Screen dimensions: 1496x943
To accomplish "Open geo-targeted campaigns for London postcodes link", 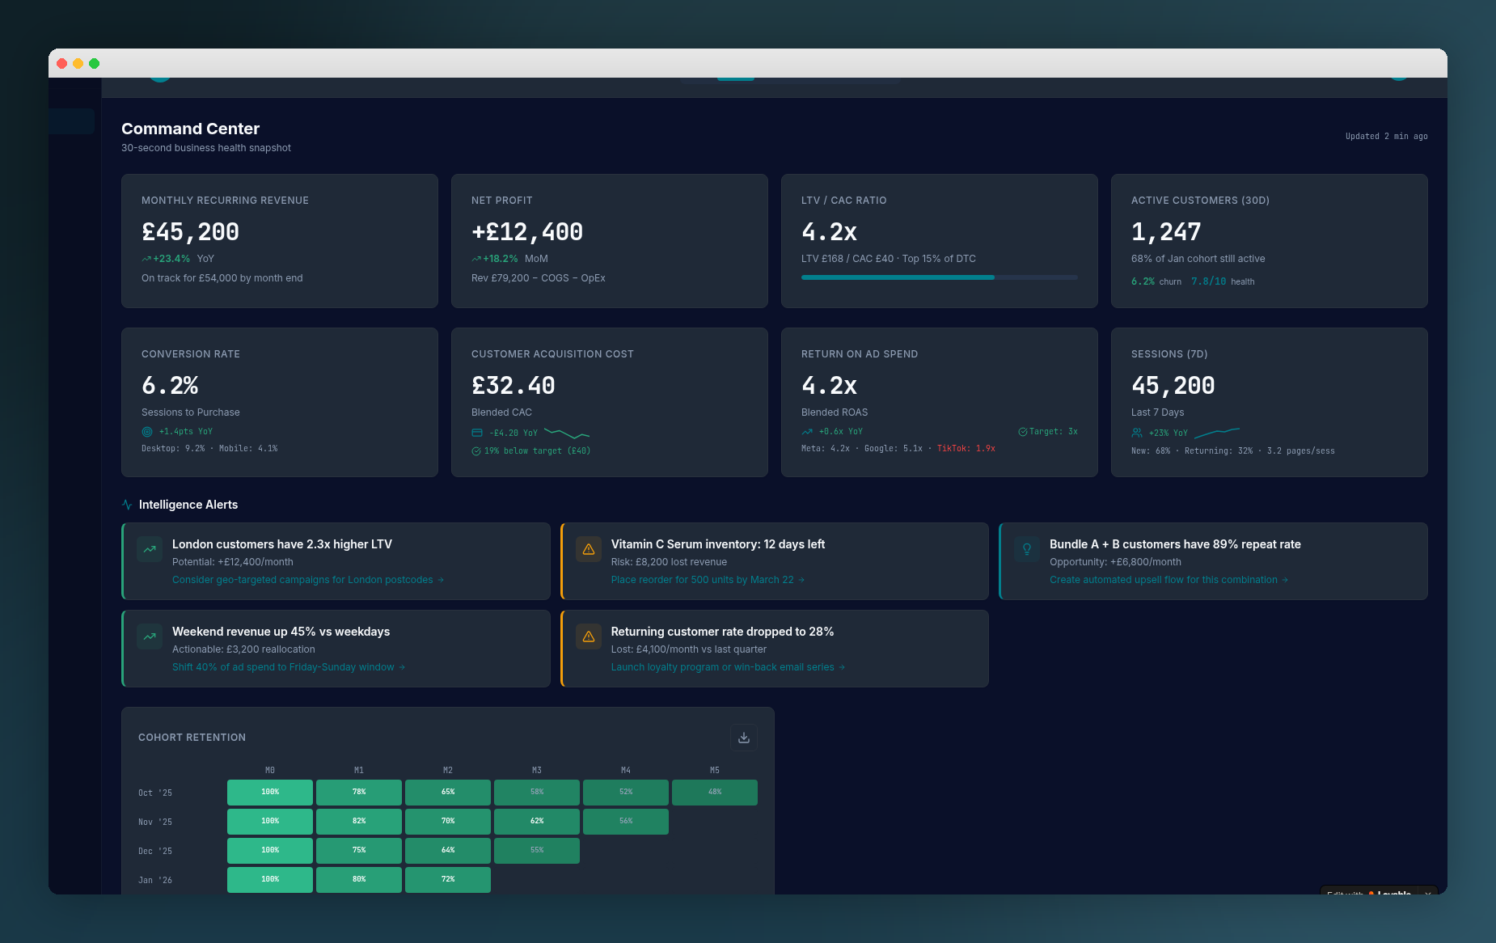I will [x=308, y=580].
